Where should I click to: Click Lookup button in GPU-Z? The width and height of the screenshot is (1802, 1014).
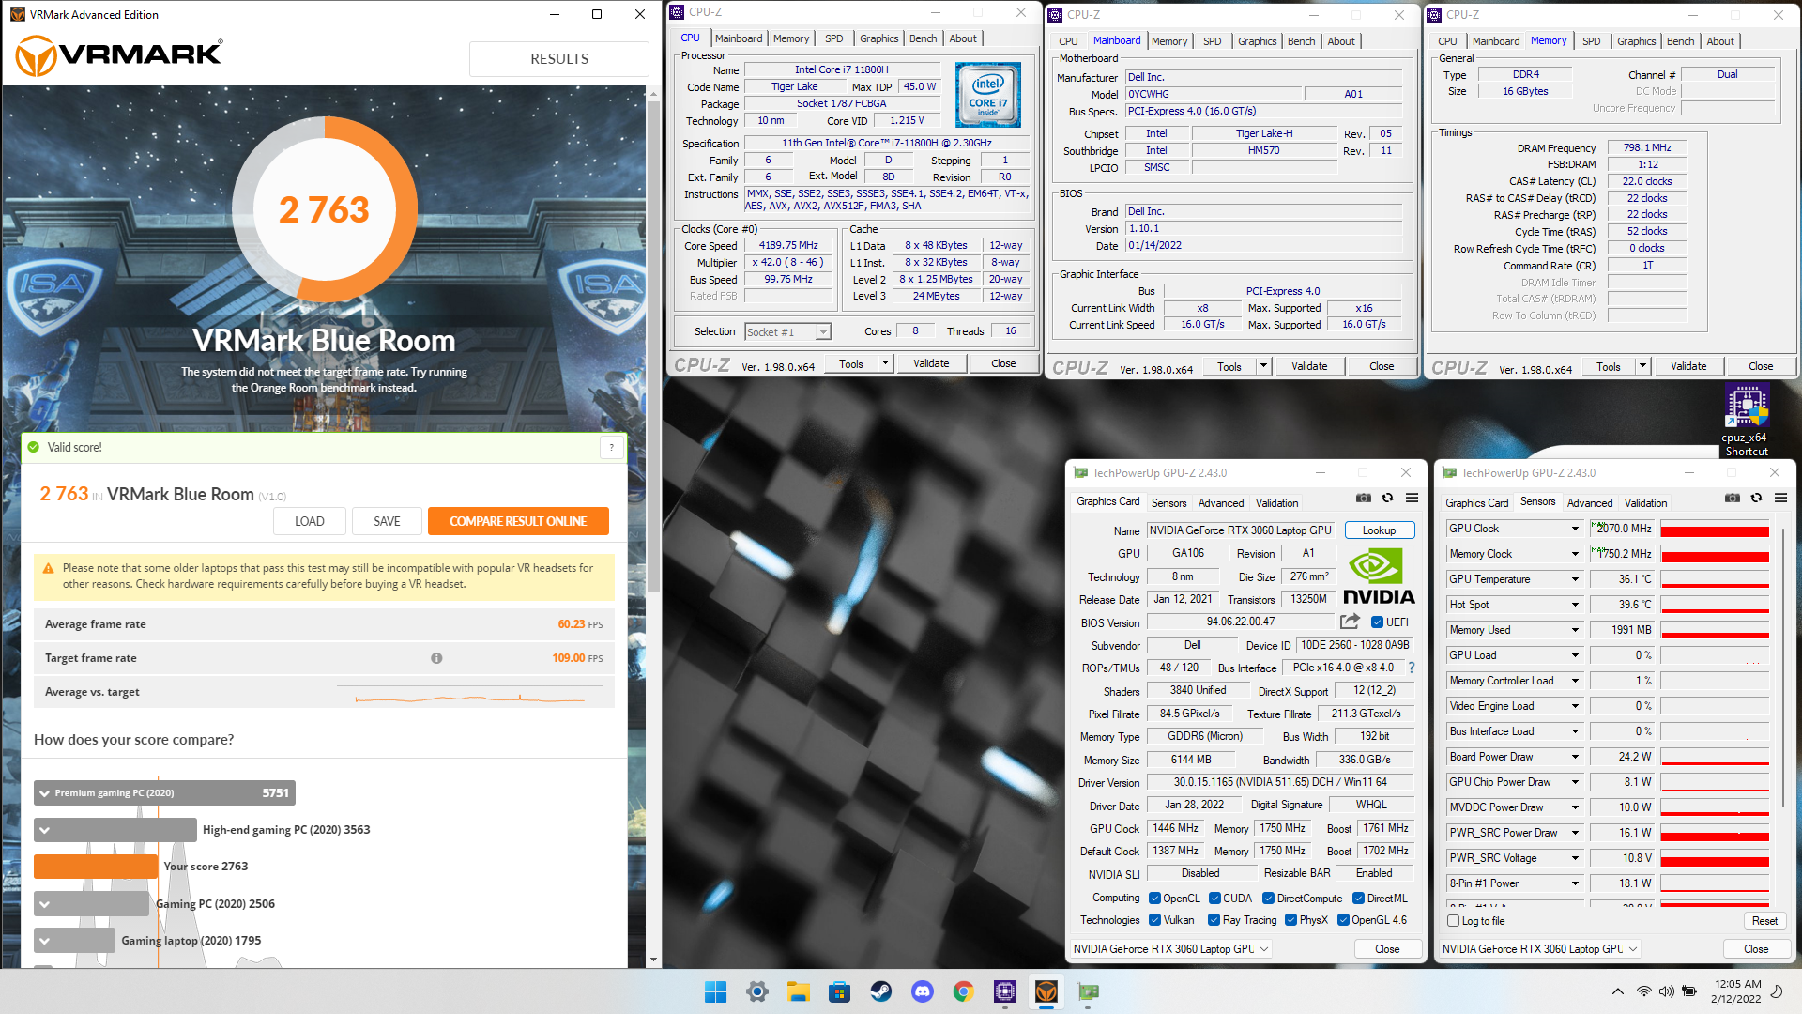pos(1379,530)
